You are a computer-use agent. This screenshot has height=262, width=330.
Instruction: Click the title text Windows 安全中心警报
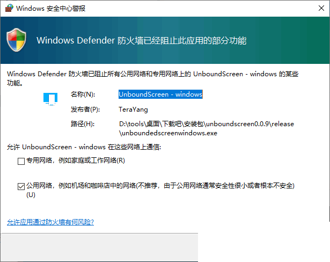coord(51,9)
